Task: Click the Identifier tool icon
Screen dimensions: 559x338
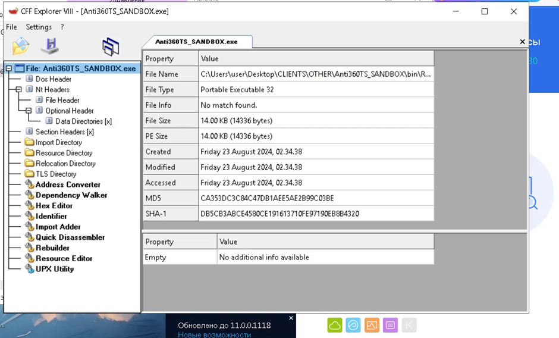Action: pyautogui.click(x=30, y=216)
